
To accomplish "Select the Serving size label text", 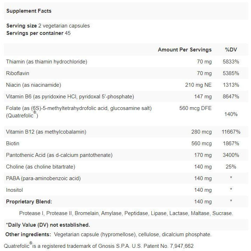I will click(22, 26).
